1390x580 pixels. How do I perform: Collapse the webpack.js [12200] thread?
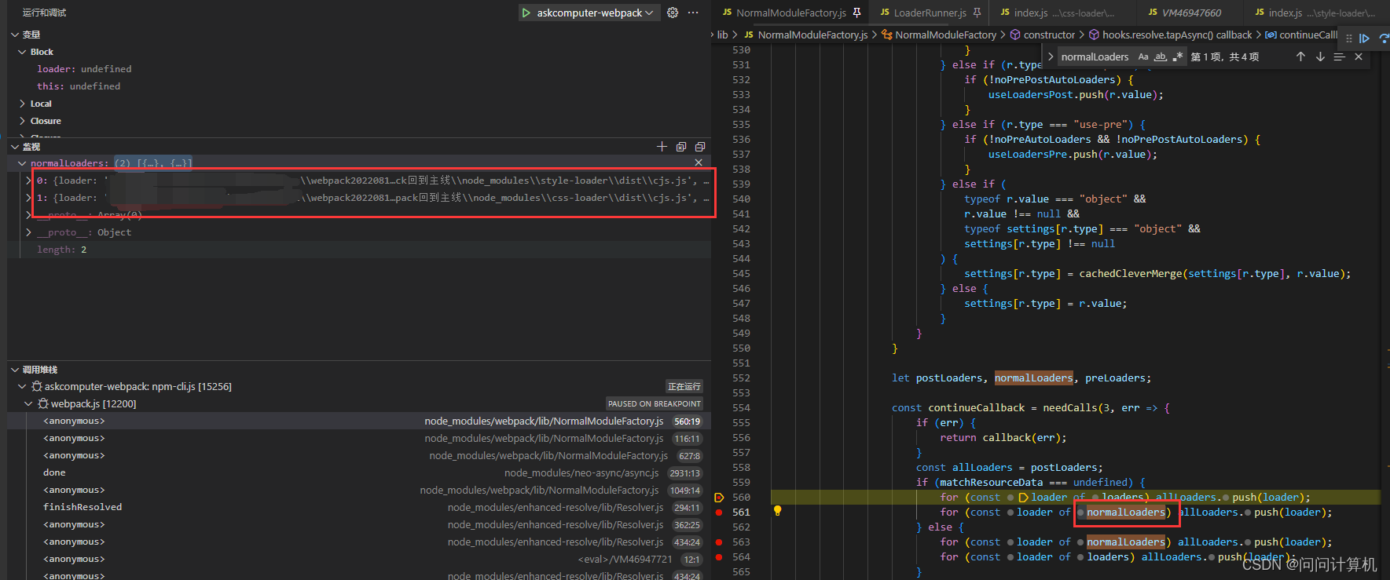(x=29, y=404)
